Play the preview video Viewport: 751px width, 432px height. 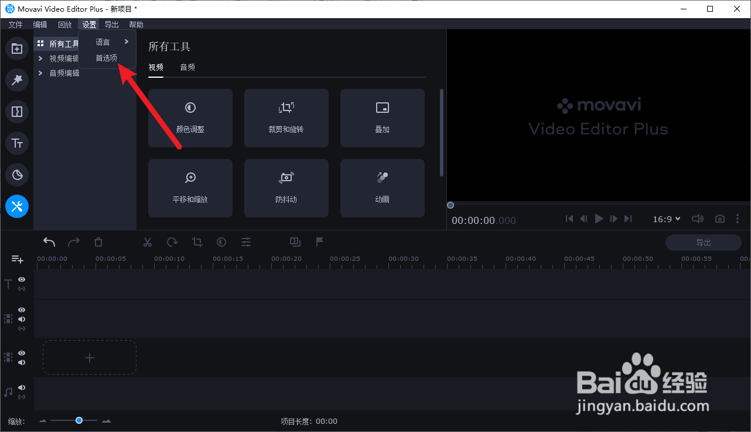coord(599,219)
